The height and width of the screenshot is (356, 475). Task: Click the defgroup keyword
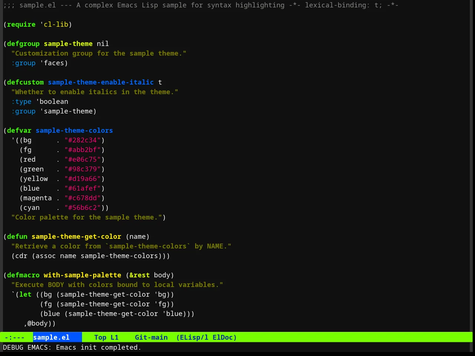click(x=23, y=44)
